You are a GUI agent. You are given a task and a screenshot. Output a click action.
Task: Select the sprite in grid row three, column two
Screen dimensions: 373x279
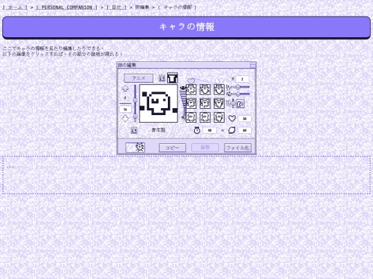coord(205,117)
